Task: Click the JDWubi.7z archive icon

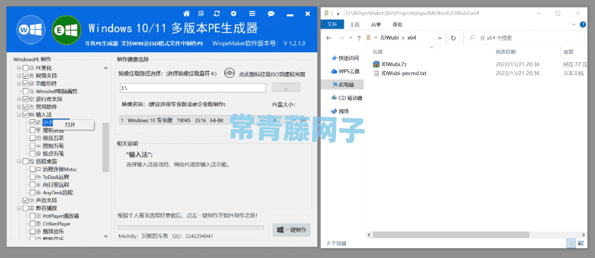Action: (376, 64)
